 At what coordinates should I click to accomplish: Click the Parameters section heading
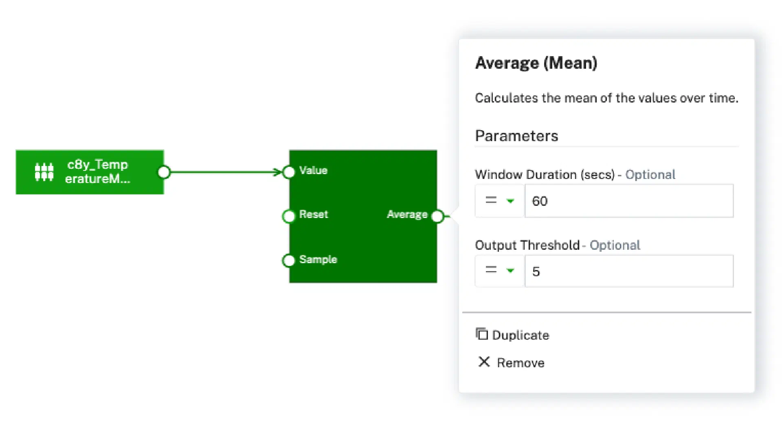(516, 136)
